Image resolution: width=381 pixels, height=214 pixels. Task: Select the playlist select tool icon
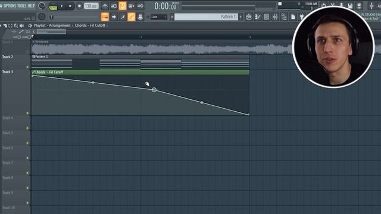click(x=11, y=25)
